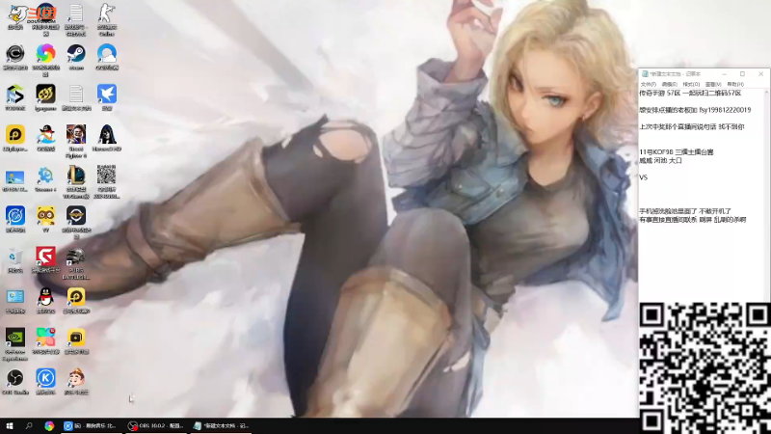Open Notepad 文件(F) menu
771x434 pixels.
pyautogui.click(x=648, y=85)
